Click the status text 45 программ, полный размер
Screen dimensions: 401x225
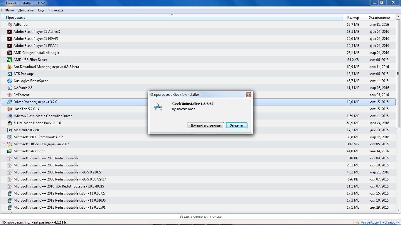(34, 222)
